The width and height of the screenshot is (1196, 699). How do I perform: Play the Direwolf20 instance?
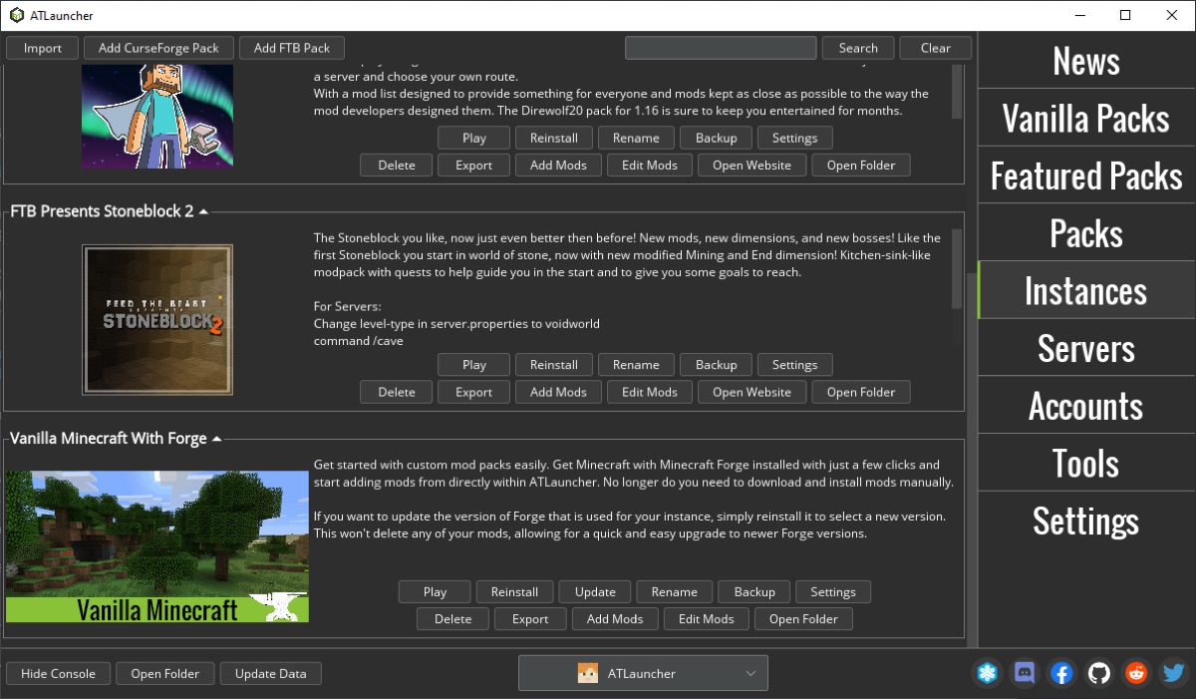click(x=474, y=138)
